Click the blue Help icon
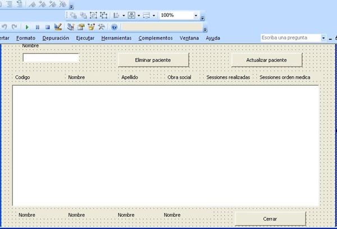This screenshot has width=337, height=229. (x=114, y=26)
